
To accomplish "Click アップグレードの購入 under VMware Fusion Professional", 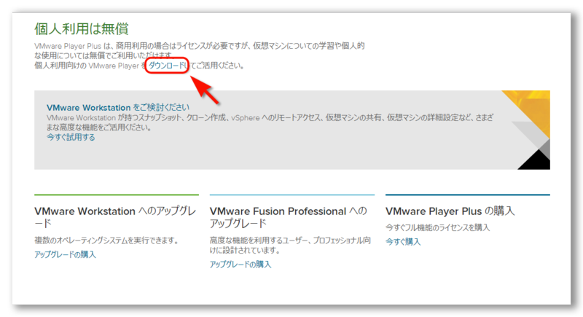I will click(240, 265).
